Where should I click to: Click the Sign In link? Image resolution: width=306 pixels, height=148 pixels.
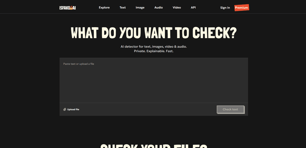point(225,8)
